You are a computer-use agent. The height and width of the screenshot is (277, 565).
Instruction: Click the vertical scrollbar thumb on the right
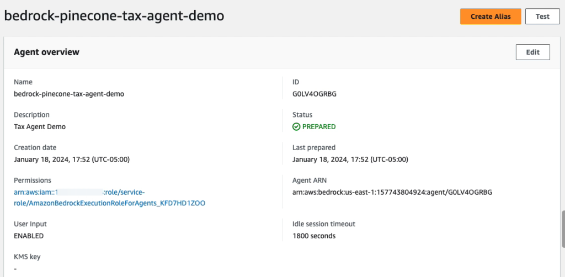(563, 230)
